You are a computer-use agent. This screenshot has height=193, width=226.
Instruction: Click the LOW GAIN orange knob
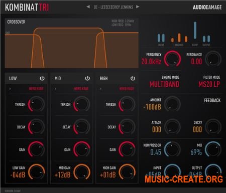(36, 172)
